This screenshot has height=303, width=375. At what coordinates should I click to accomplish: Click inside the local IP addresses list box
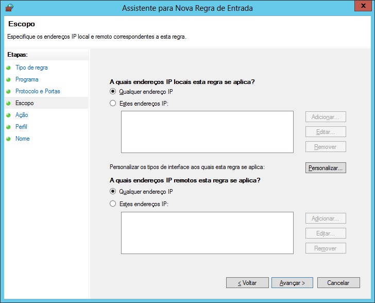click(x=207, y=132)
